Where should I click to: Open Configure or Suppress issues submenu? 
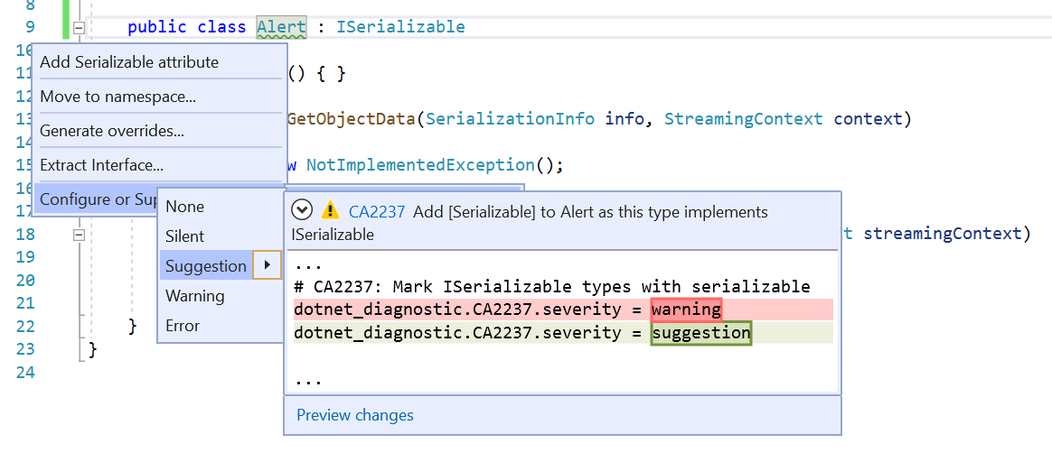[x=96, y=199]
